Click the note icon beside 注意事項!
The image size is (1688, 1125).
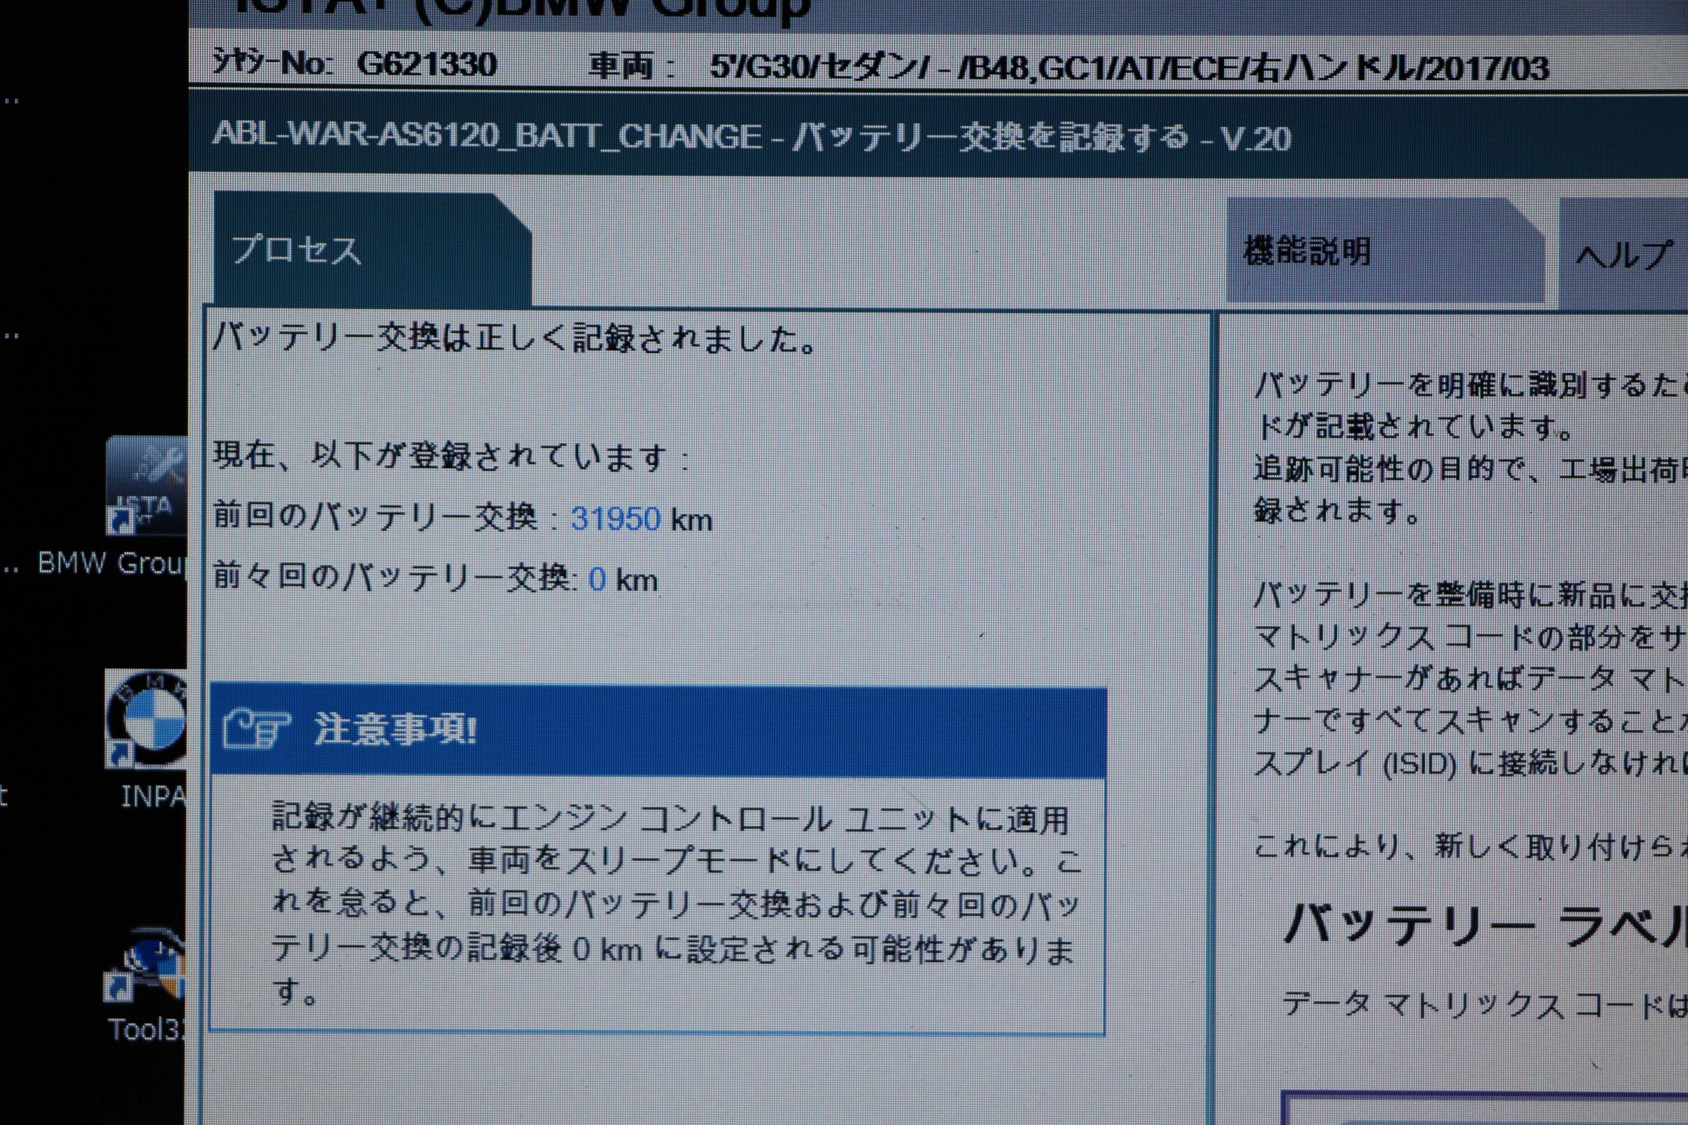coord(256,729)
